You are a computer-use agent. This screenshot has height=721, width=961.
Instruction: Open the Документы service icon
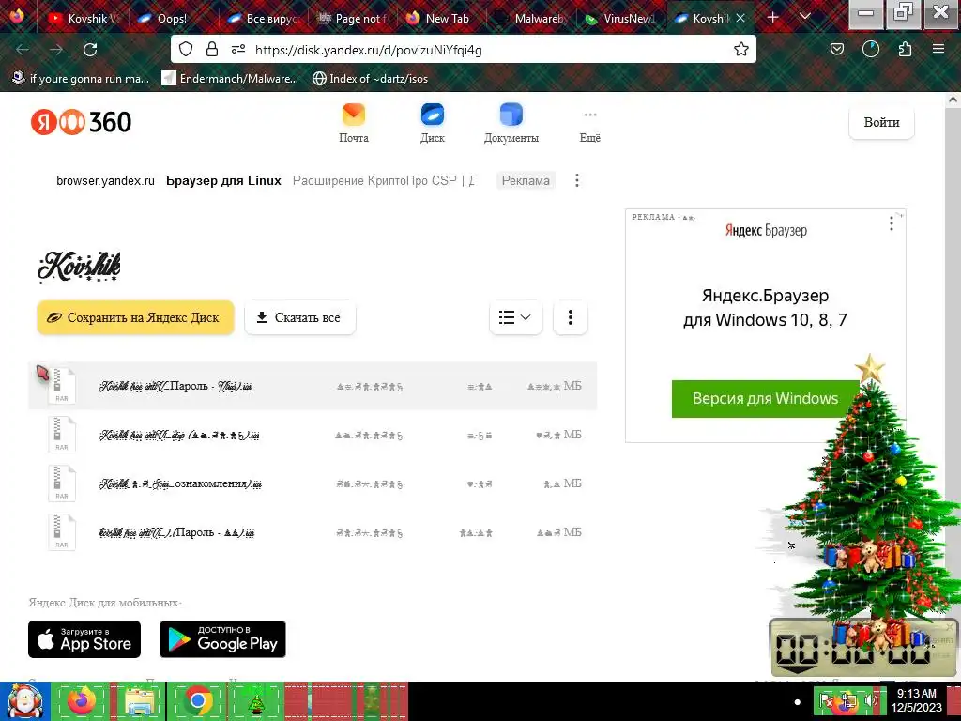click(x=511, y=123)
